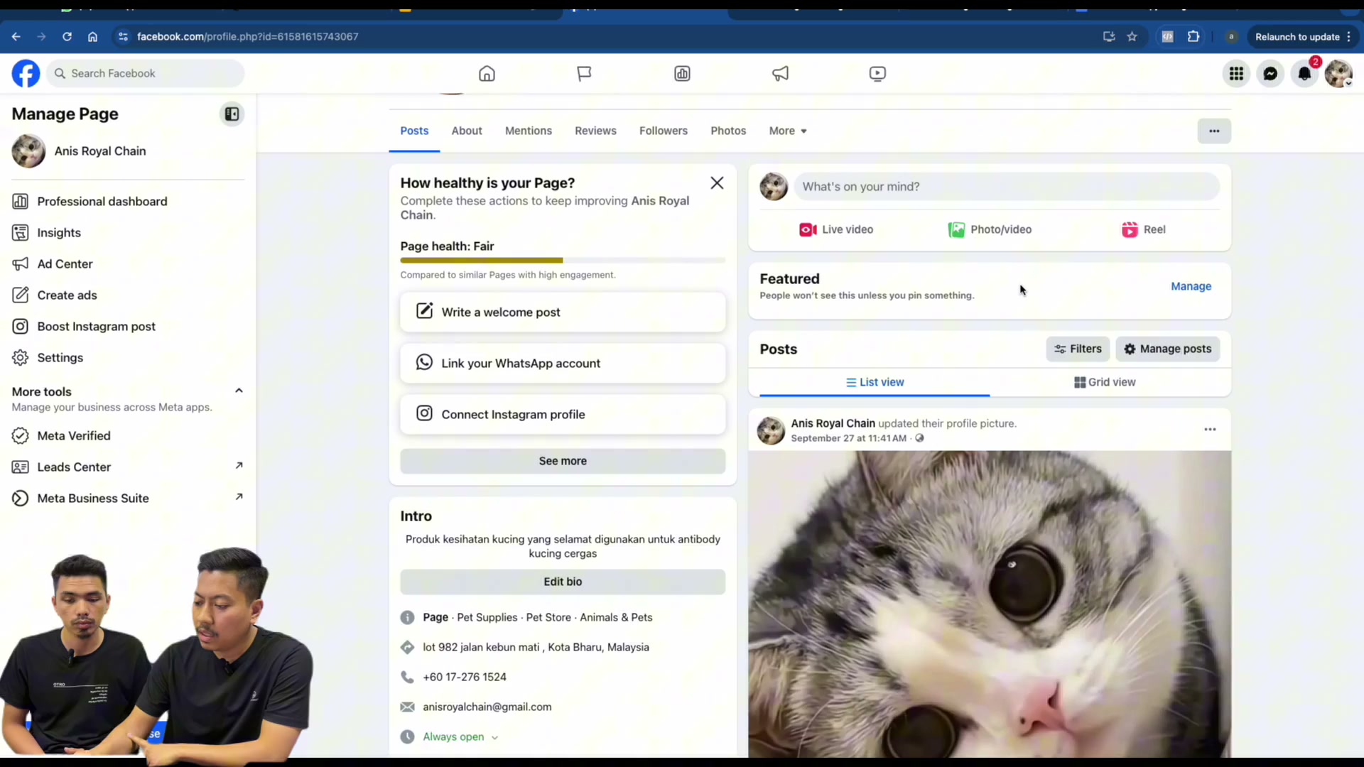Screen dimensions: 1364x767
Task: Open Messenger chat icon
Action: [1270, 73]
